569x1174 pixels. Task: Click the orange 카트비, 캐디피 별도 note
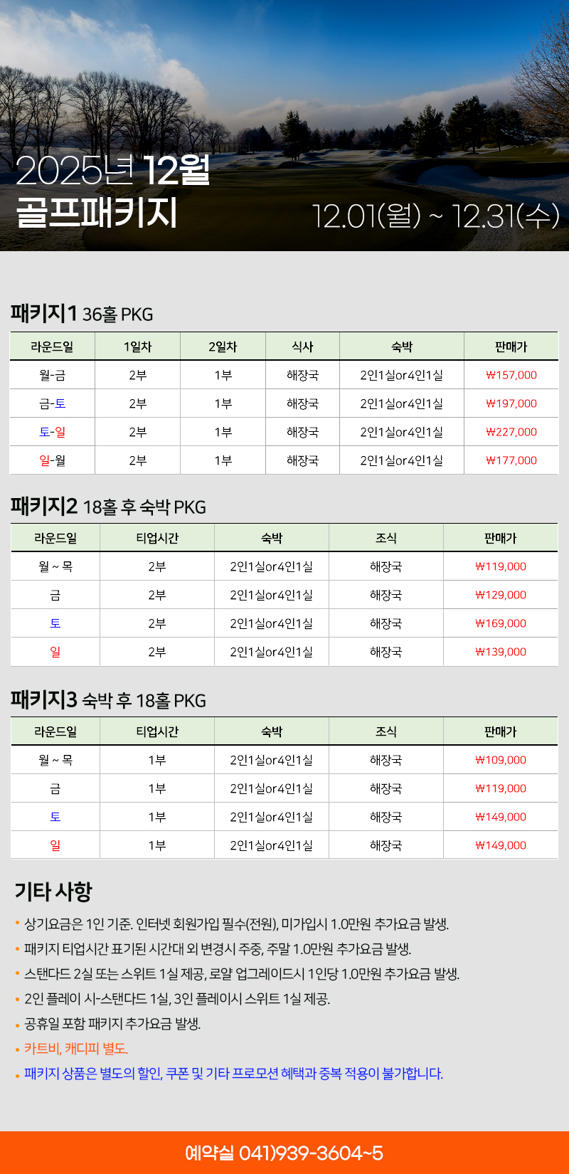[x=76, y=1048]
